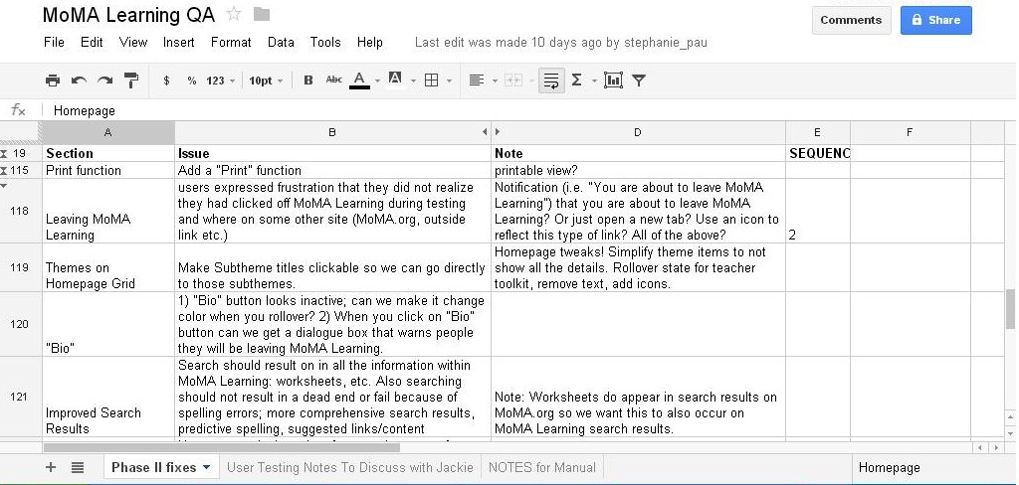1019x485 pixels.
Task: Open the Format menu
Action: (x=231, y=42)
